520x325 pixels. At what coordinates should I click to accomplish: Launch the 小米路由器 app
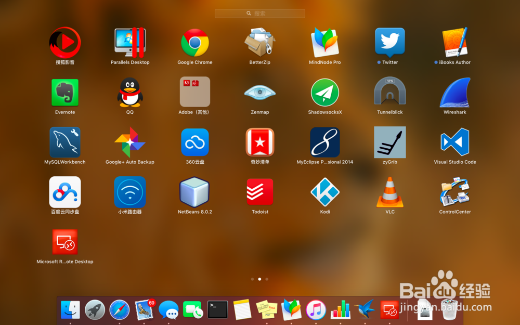coord(130,192)
